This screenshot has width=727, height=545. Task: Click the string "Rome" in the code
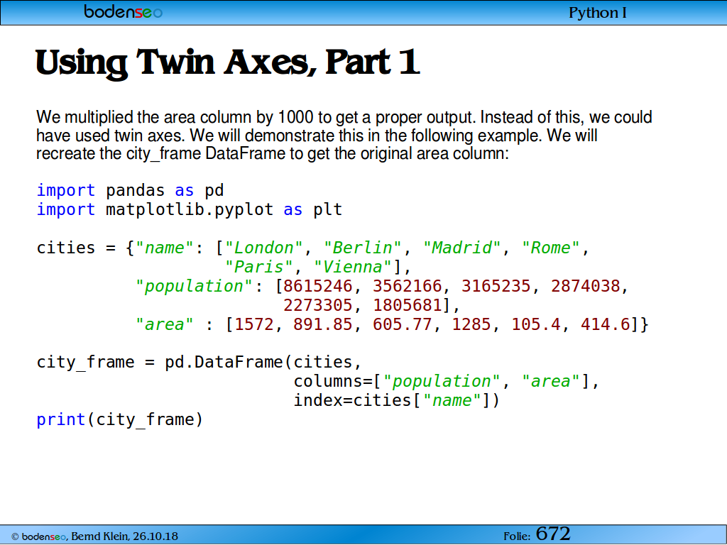coord(550,248)
